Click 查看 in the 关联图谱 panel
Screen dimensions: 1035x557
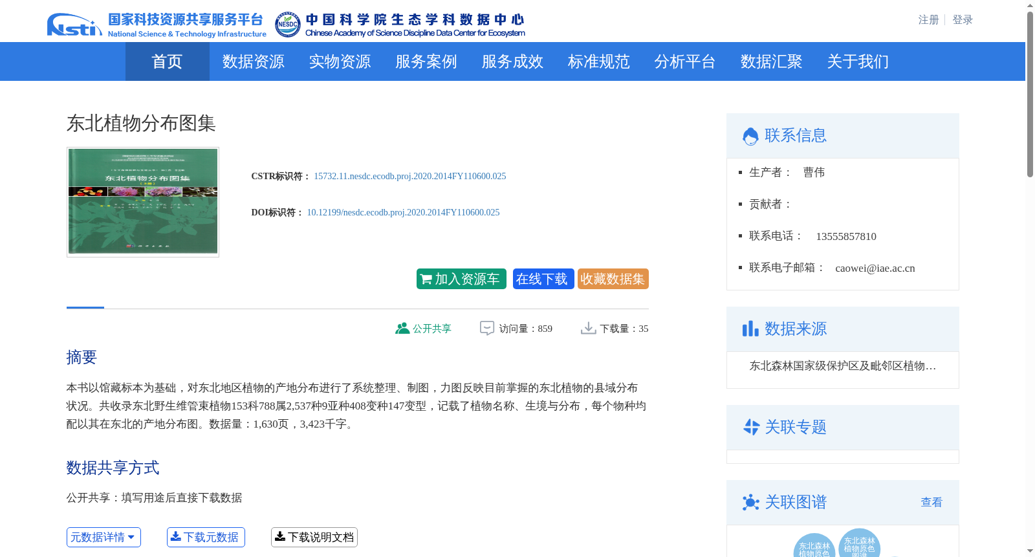tap(931, 502)
